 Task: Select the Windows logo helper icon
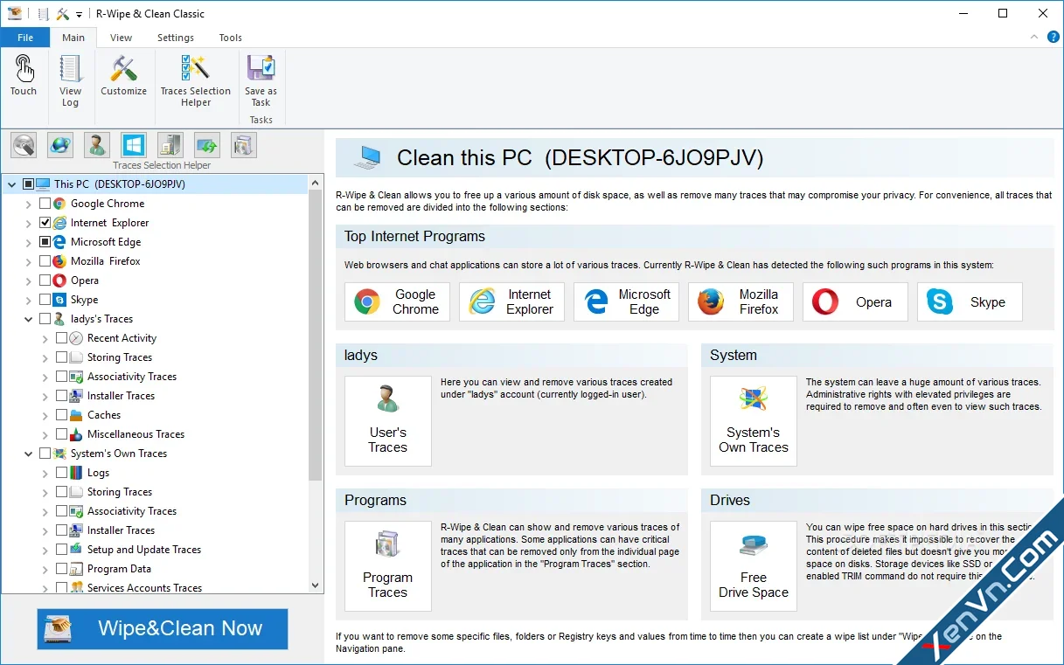134,144
